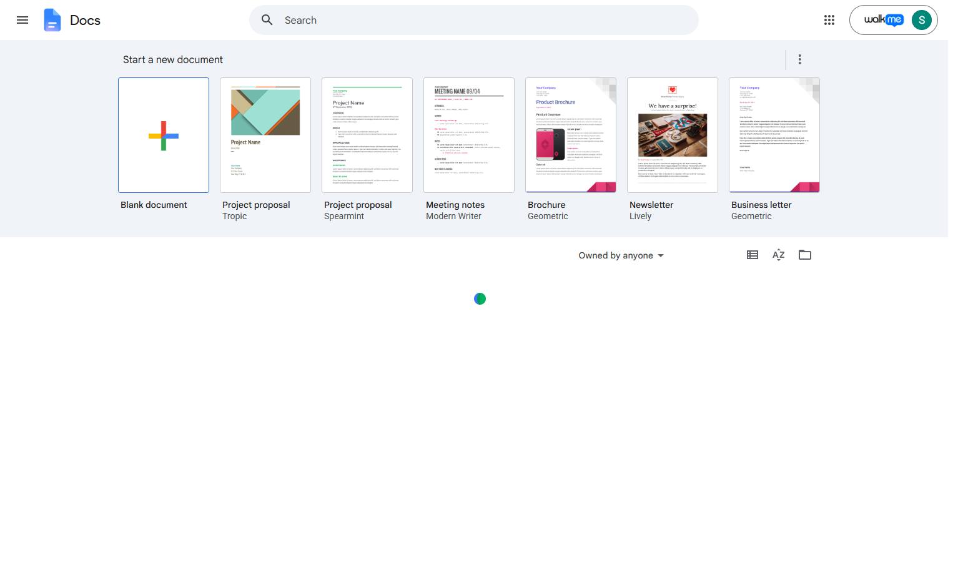
Task: Open the Project proposal Spearmint template
Action: 367,135
